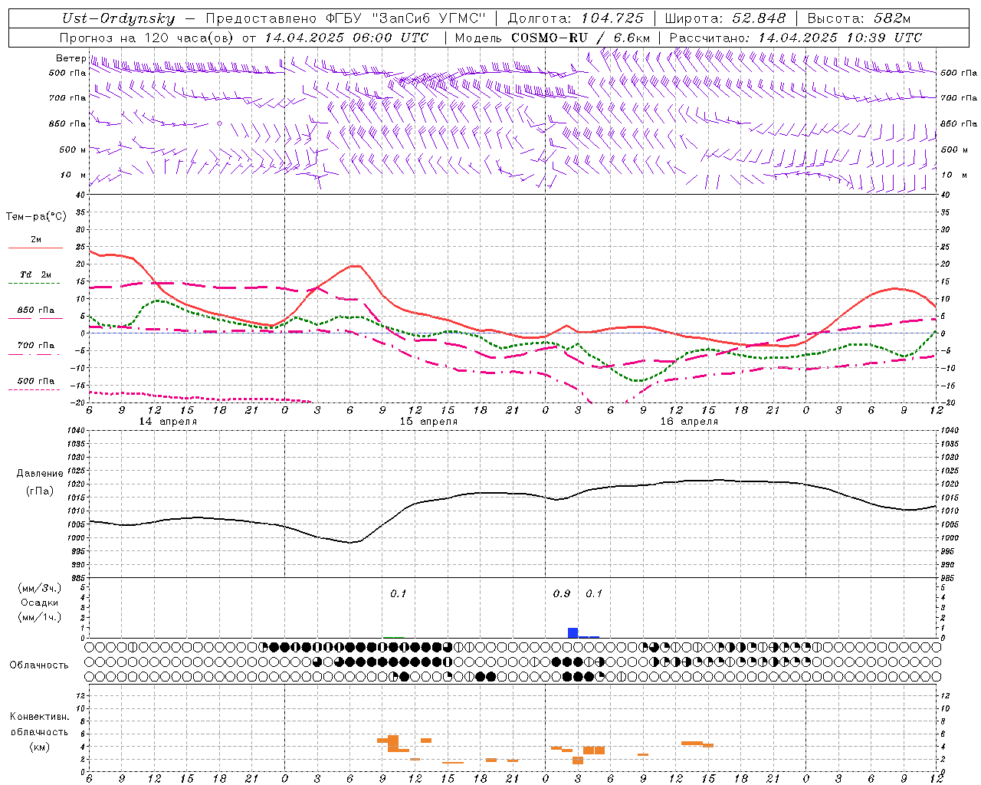Click the 850 гПа temperature legend entry
The width and height of the screenshot is (981, 785).
tap(35, 310)
